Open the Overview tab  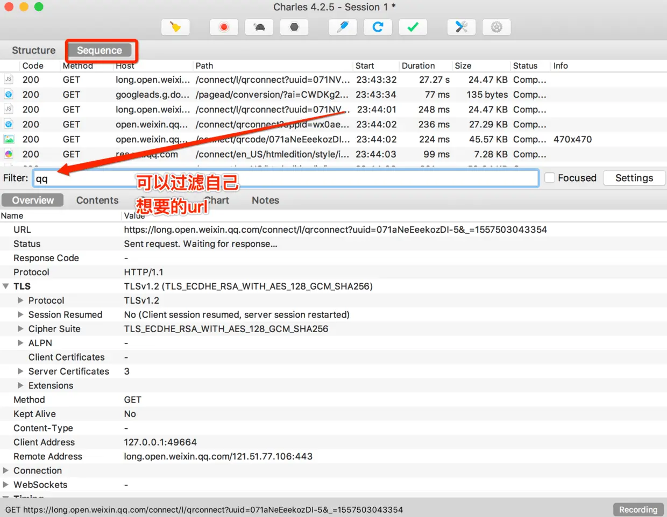[33, 200]
